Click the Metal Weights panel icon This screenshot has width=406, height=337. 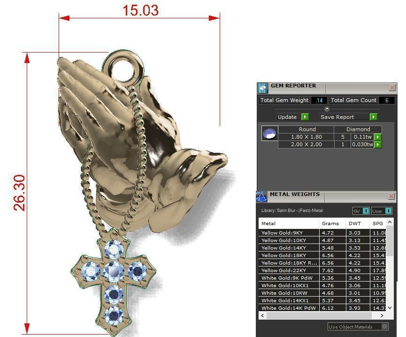coord(261,197)
